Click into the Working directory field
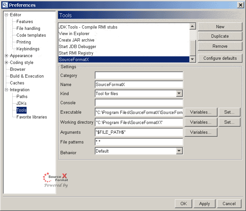246x211 pixels. (139, 122)
